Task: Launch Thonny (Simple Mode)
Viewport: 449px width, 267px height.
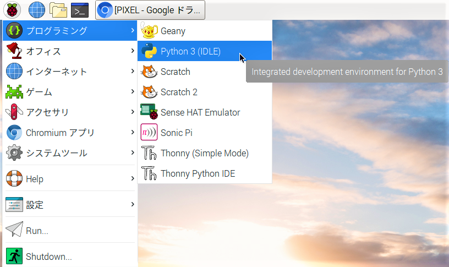Action: click(205, 152)
